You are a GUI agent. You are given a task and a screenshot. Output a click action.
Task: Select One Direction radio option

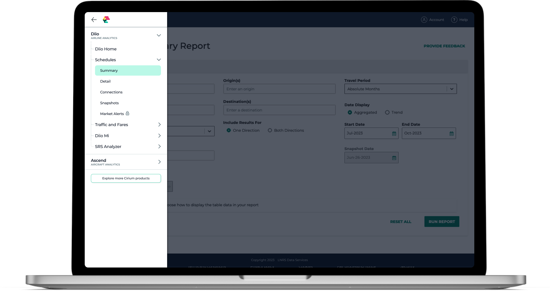pos(229,130)
